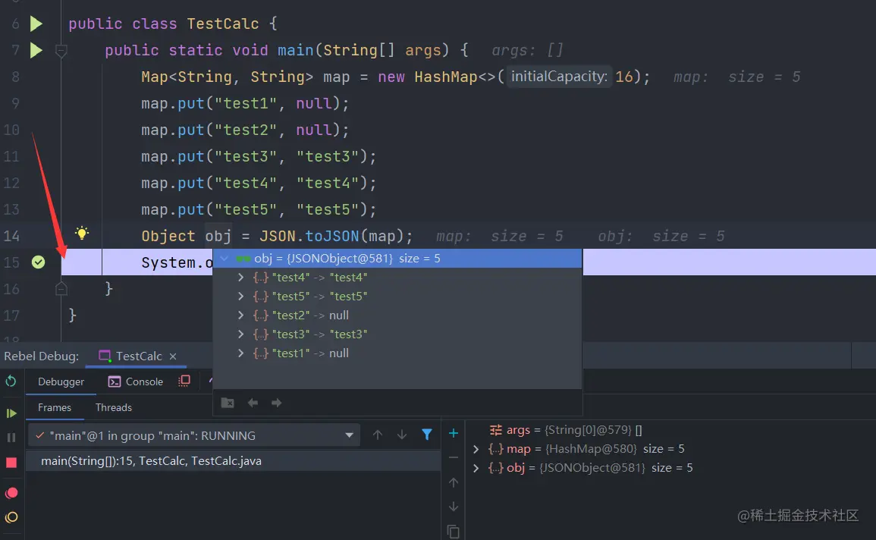Mute breakpoints

11,518
